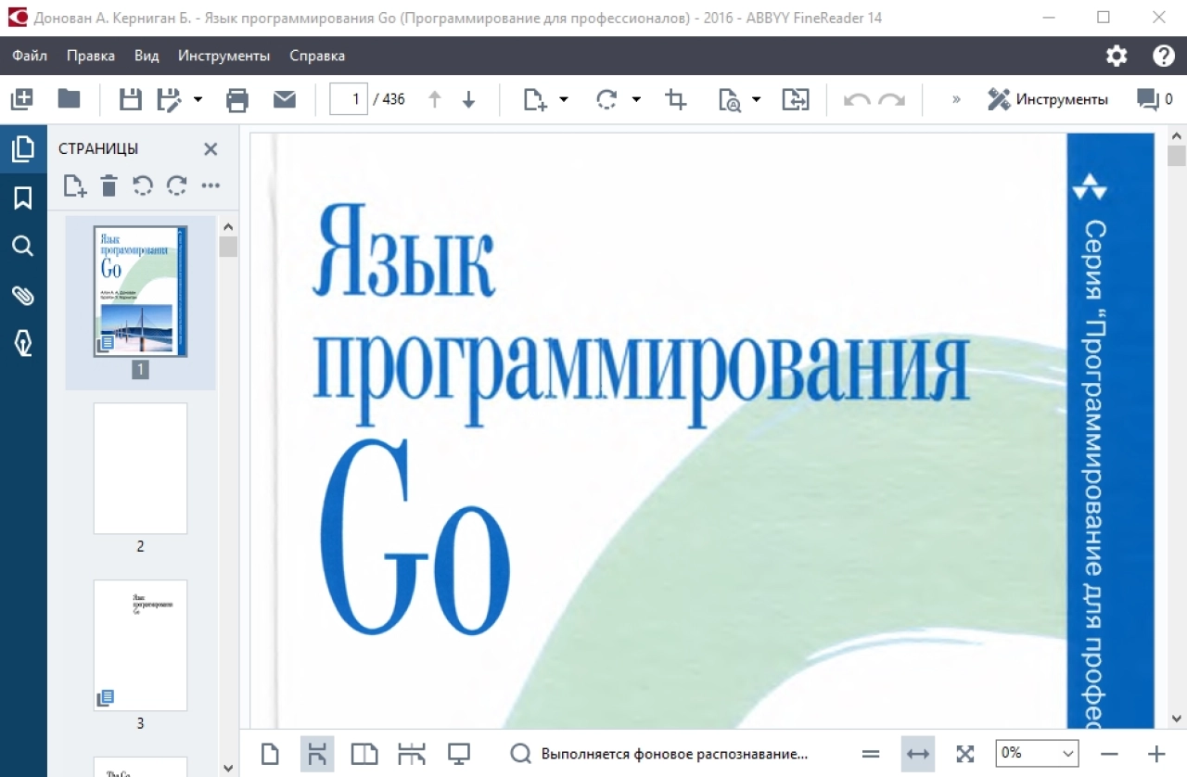This screenshot has width=1187, height=777.
Task: Open the Bookmarks sidebar icon
Action: click(23, 197)
